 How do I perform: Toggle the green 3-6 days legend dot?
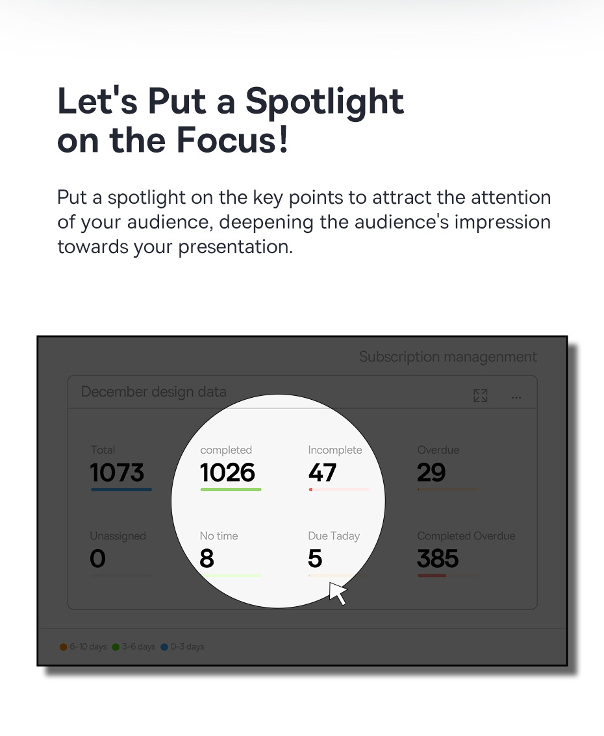116,647
